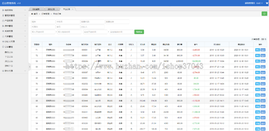This screenshot has width=269, height=131.
Task: Click the green refresh icon button
Action: [x=264, y=14]
